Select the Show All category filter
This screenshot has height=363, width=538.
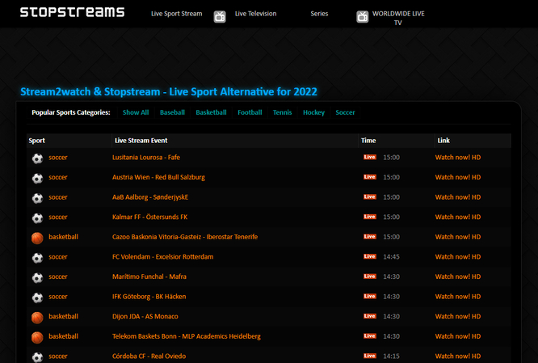[136, 112]
